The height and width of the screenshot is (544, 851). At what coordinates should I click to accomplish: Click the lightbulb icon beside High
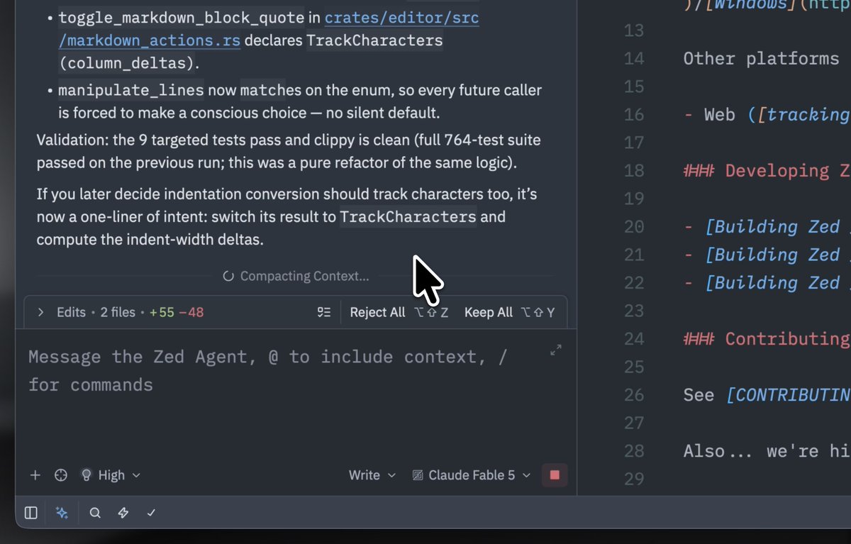click(87, 475)
